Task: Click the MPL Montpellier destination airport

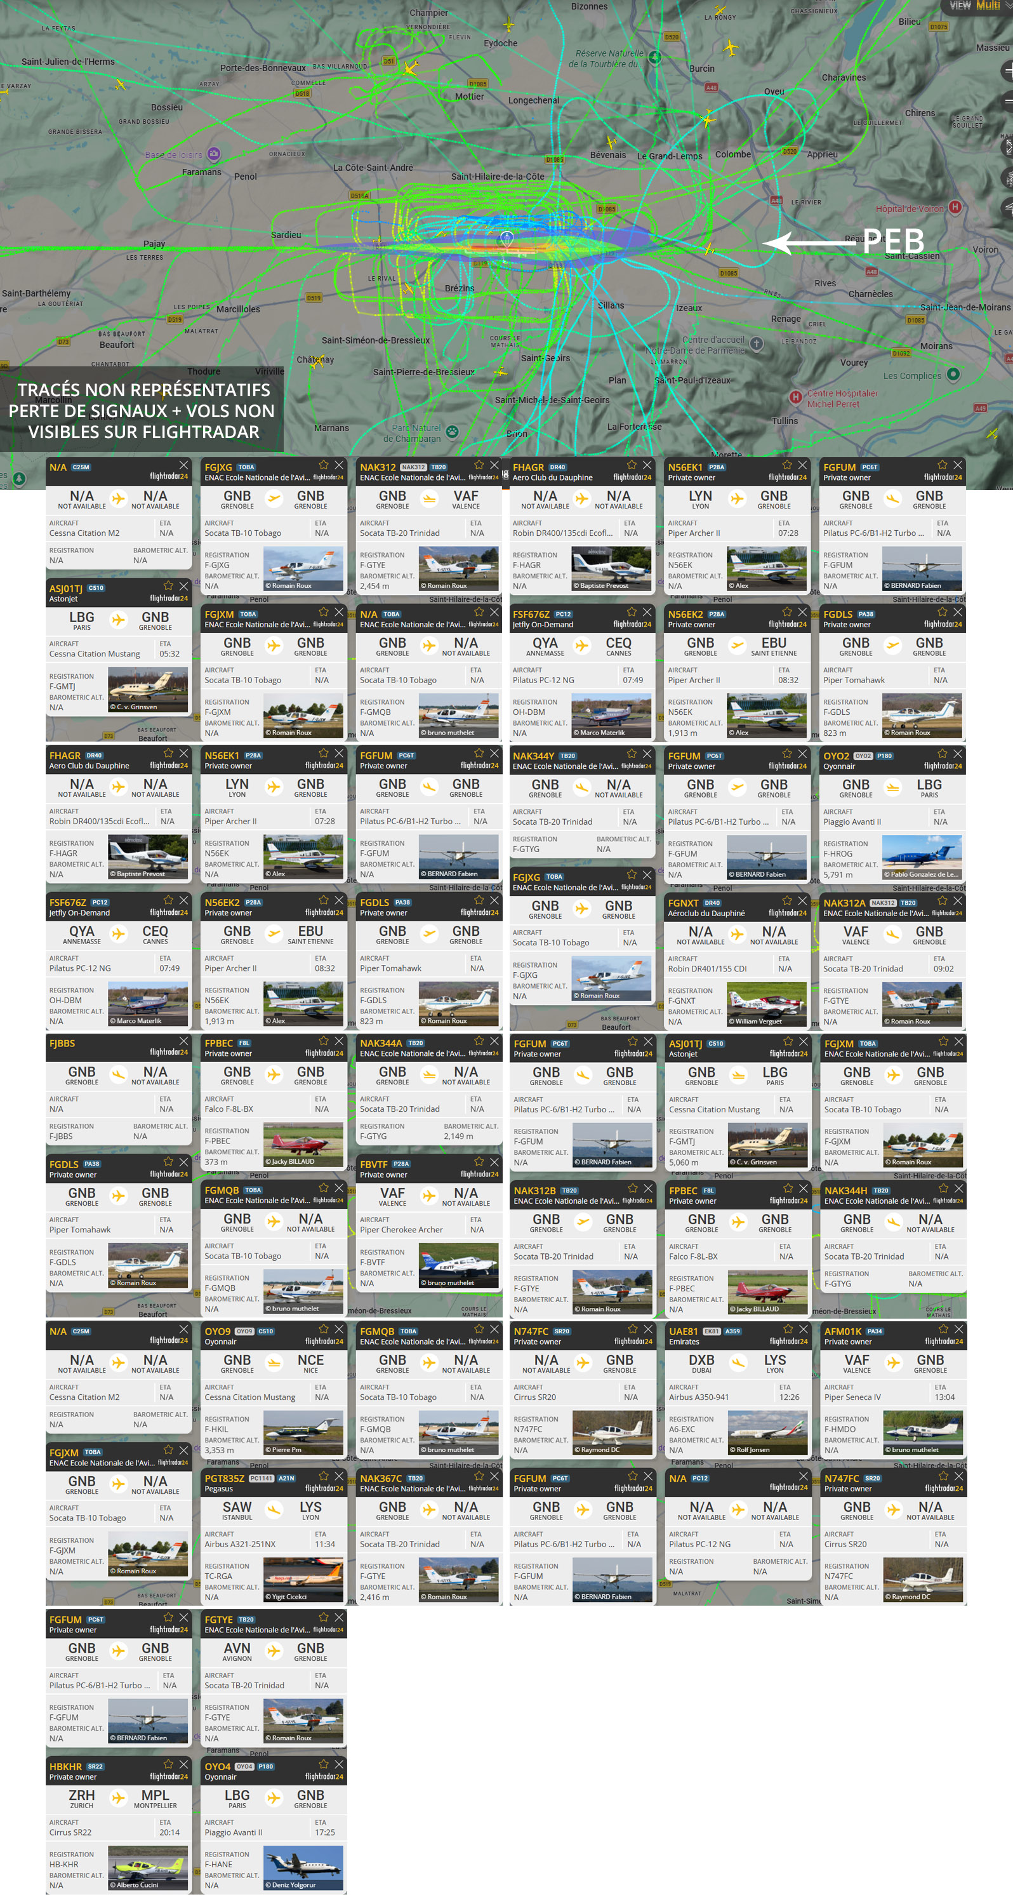Action: click(x=156, y=1798)
